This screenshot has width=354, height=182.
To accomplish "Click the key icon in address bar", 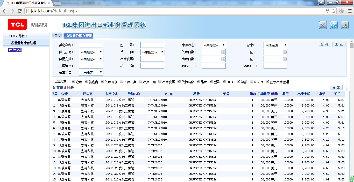I will (328, 11).
